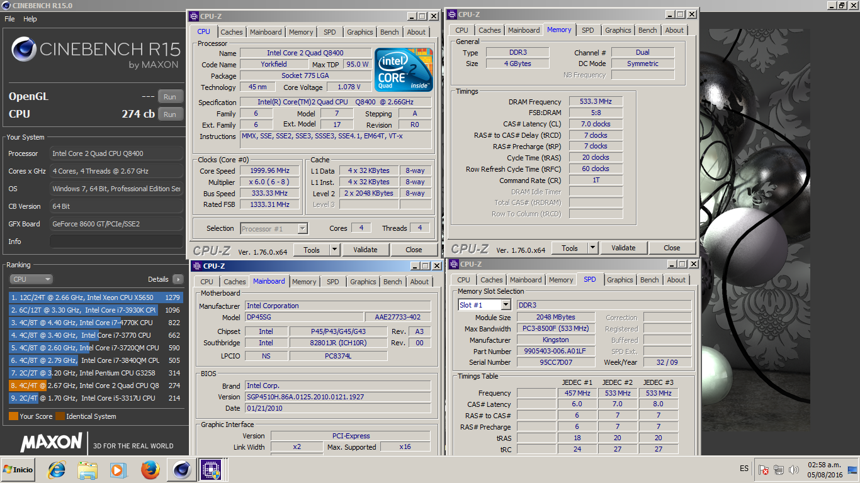Click Validate in the CPU tab window
The image size is (860, 483).
(x=365, y=250)
